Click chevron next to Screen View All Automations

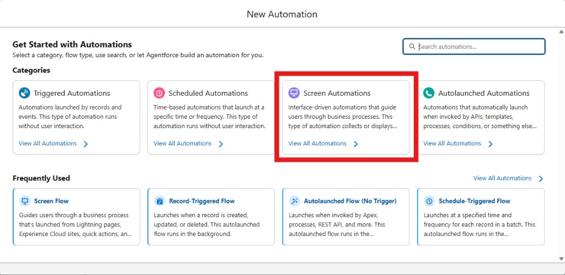click(355, 144)
